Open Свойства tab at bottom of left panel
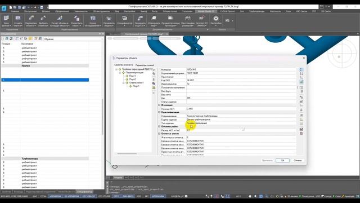Screen dimensions: 360x203 coord(6,192)
